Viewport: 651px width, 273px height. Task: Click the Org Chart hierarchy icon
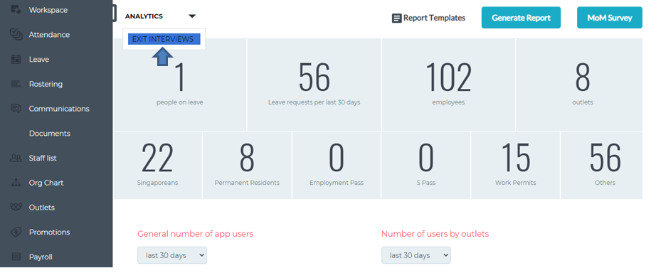coord(16,183)
